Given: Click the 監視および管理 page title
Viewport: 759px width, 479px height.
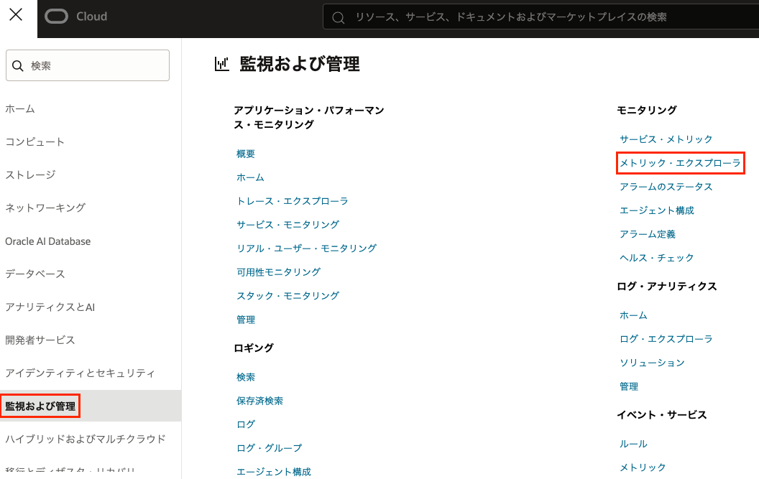Looking at the screenshot, I should click(300, 64).
